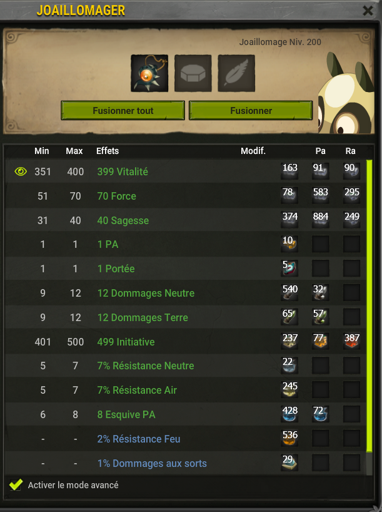Viewport: 382px width, 512px height.
Task: Close the Joaillomager window
Action: pos(368,11)
